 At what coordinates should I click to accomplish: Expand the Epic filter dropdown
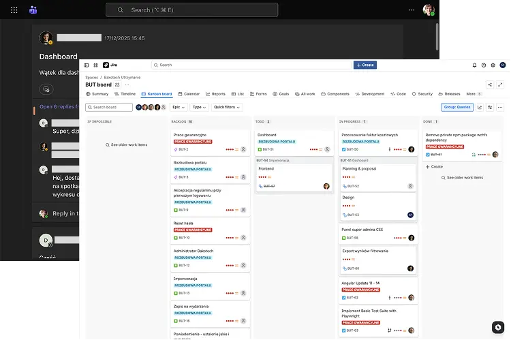click(179, 107)
